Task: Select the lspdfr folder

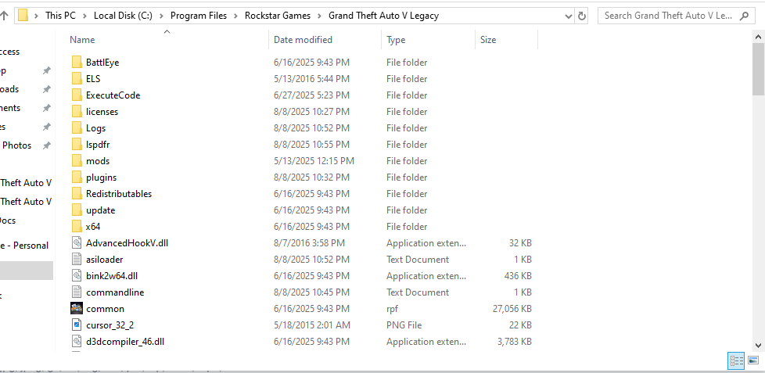Action: pyautogui.click(x=99, y=145)
